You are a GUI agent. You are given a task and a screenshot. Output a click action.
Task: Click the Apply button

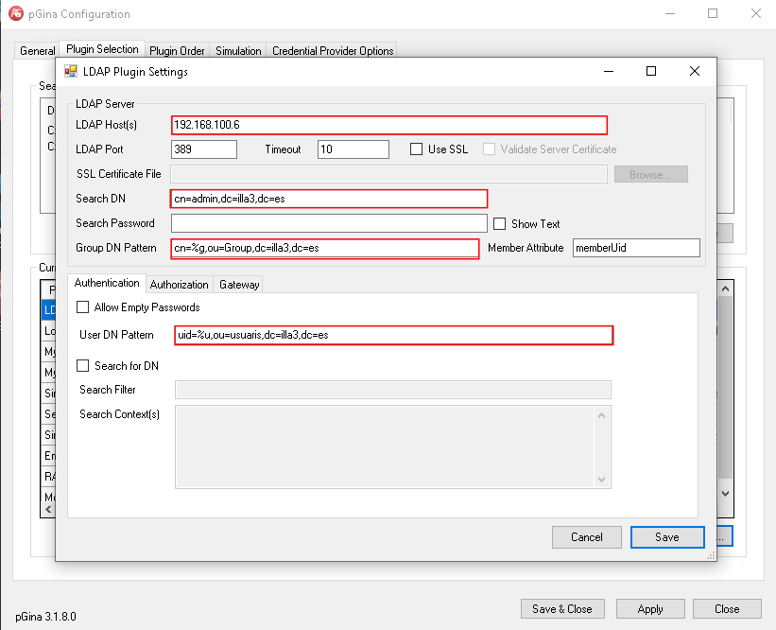pos(650,609)
